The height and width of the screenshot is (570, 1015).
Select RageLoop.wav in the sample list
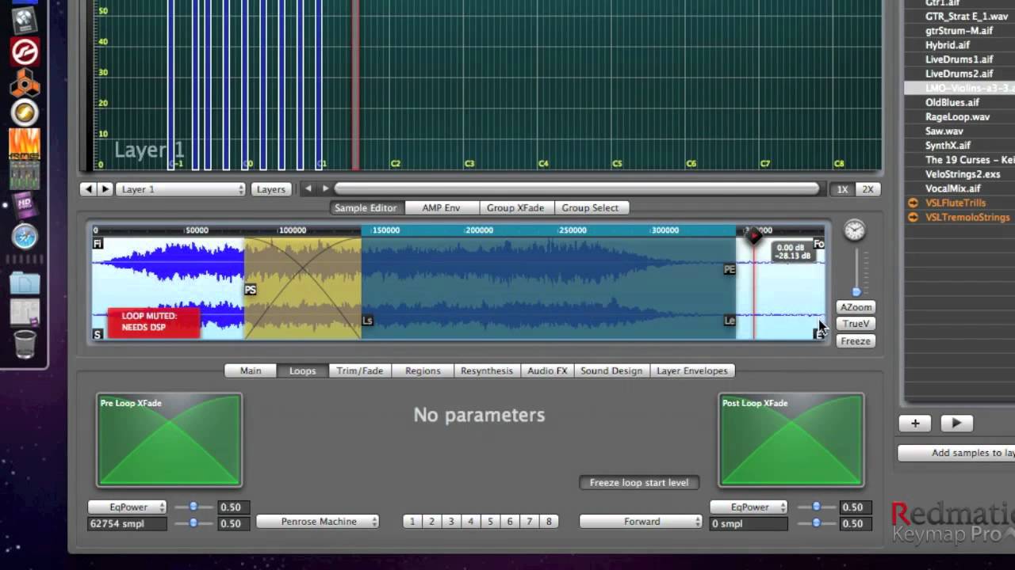[x=958, y=116]
